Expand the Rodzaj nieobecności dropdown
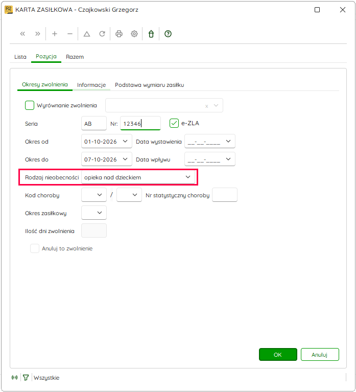This screenshot has height=392, width=356. tap(188, 177)
